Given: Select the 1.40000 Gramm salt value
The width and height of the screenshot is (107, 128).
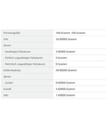Looking at the screenshot, I should [65, 95].
